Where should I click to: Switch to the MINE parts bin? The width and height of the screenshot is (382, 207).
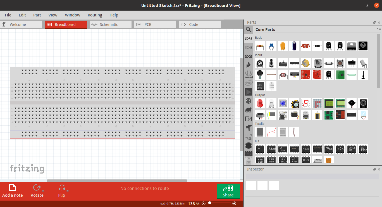coord(249,48)
